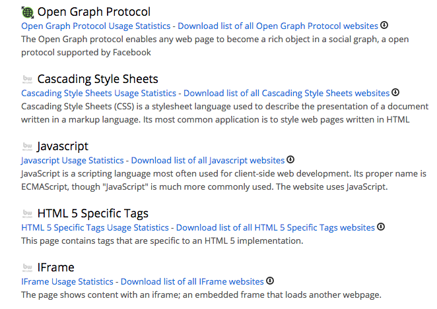This screenshot has height=309, width=437.
Task: Click the Open Graph Protocol heading
Action: click(x=94, y=13)
